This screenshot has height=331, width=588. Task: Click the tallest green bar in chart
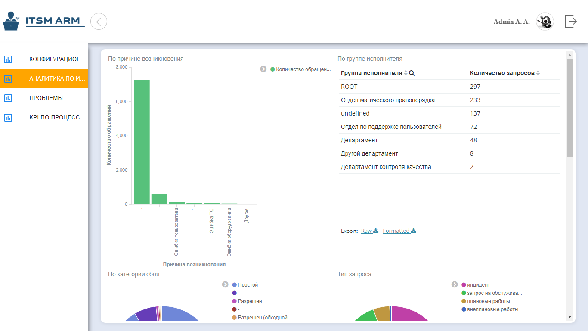(142, 142)
